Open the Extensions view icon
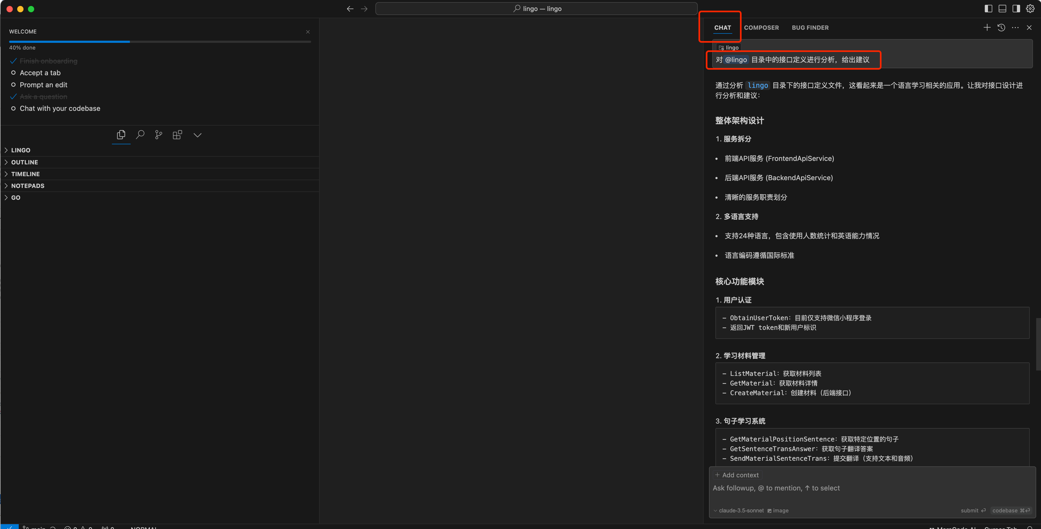1041x529 pixels. (178, 135)
